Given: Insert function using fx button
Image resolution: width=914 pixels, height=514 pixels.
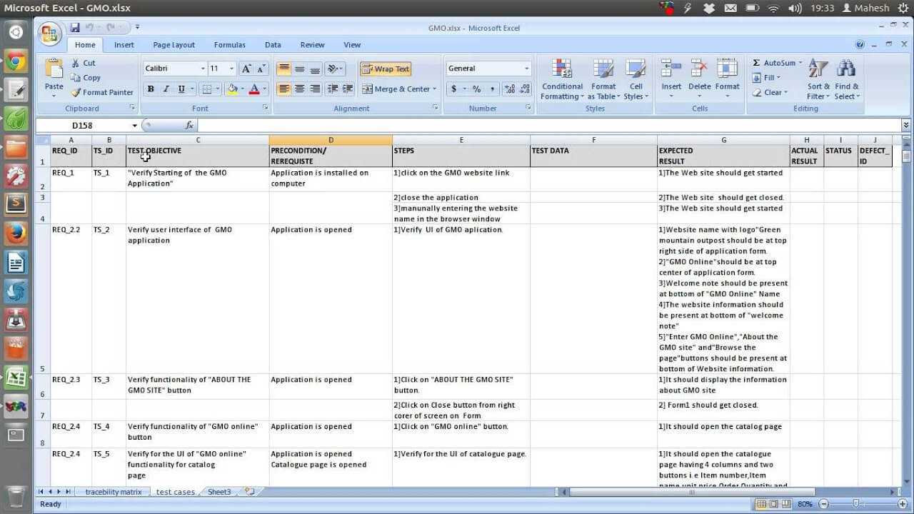Looking at the screenshot, I should click(189, 126).
